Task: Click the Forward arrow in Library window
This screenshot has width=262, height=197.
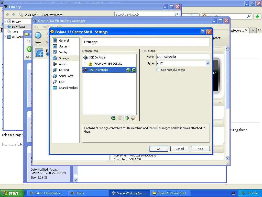Action: (14, 15)
